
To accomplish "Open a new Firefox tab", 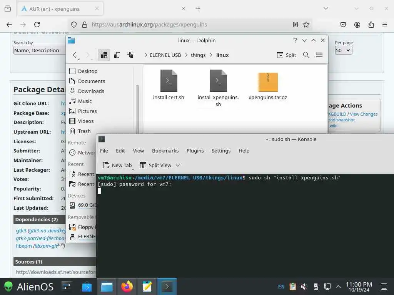I will (x=198, y=9).
